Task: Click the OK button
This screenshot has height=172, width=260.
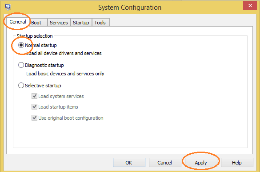Action: coord(129,163)
